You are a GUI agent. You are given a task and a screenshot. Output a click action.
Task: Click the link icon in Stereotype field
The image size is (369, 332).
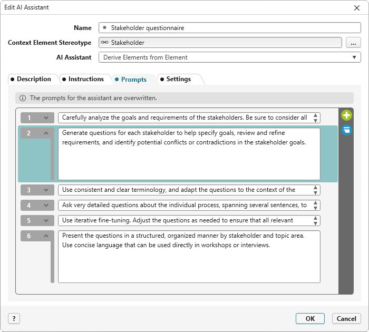(x=105, y=42)
